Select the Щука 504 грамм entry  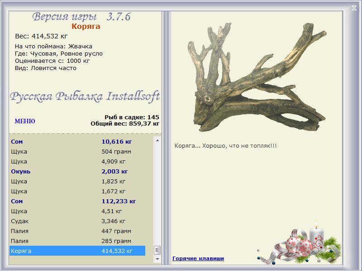point(77,151)
